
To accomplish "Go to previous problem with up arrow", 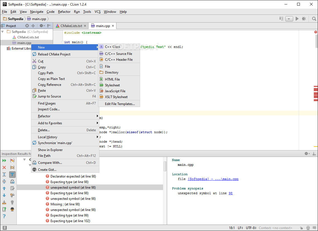I will coord(4,188).
